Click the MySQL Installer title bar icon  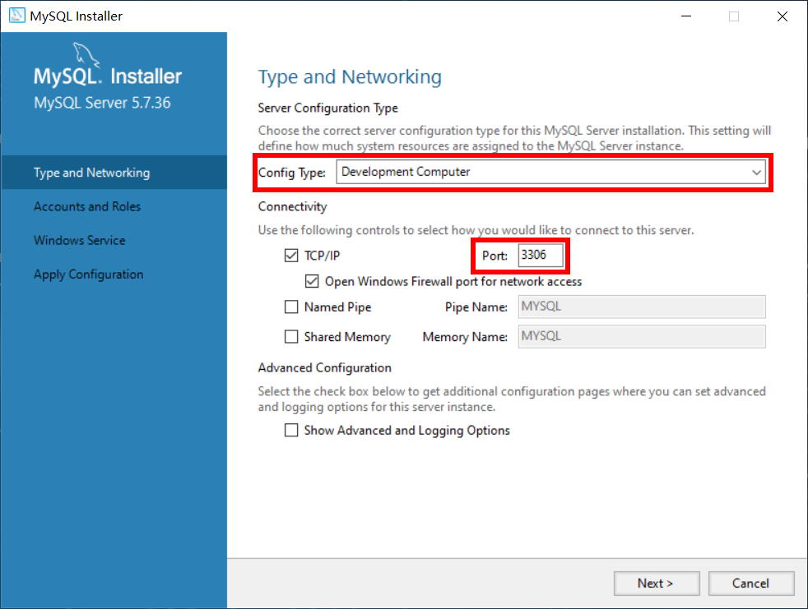16,16
